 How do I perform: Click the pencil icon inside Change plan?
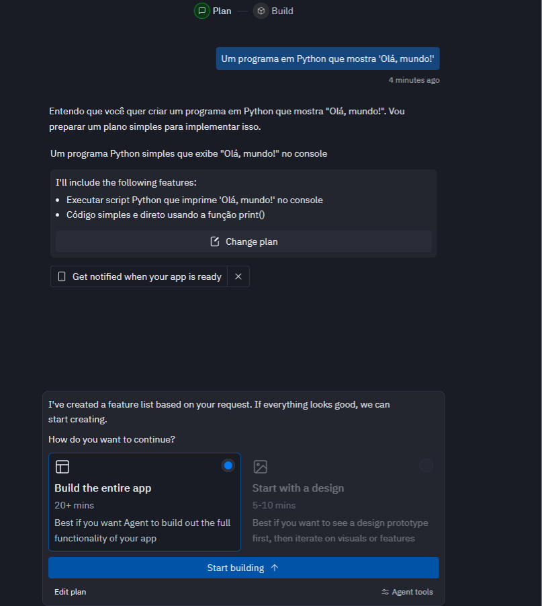pos(215,241)
